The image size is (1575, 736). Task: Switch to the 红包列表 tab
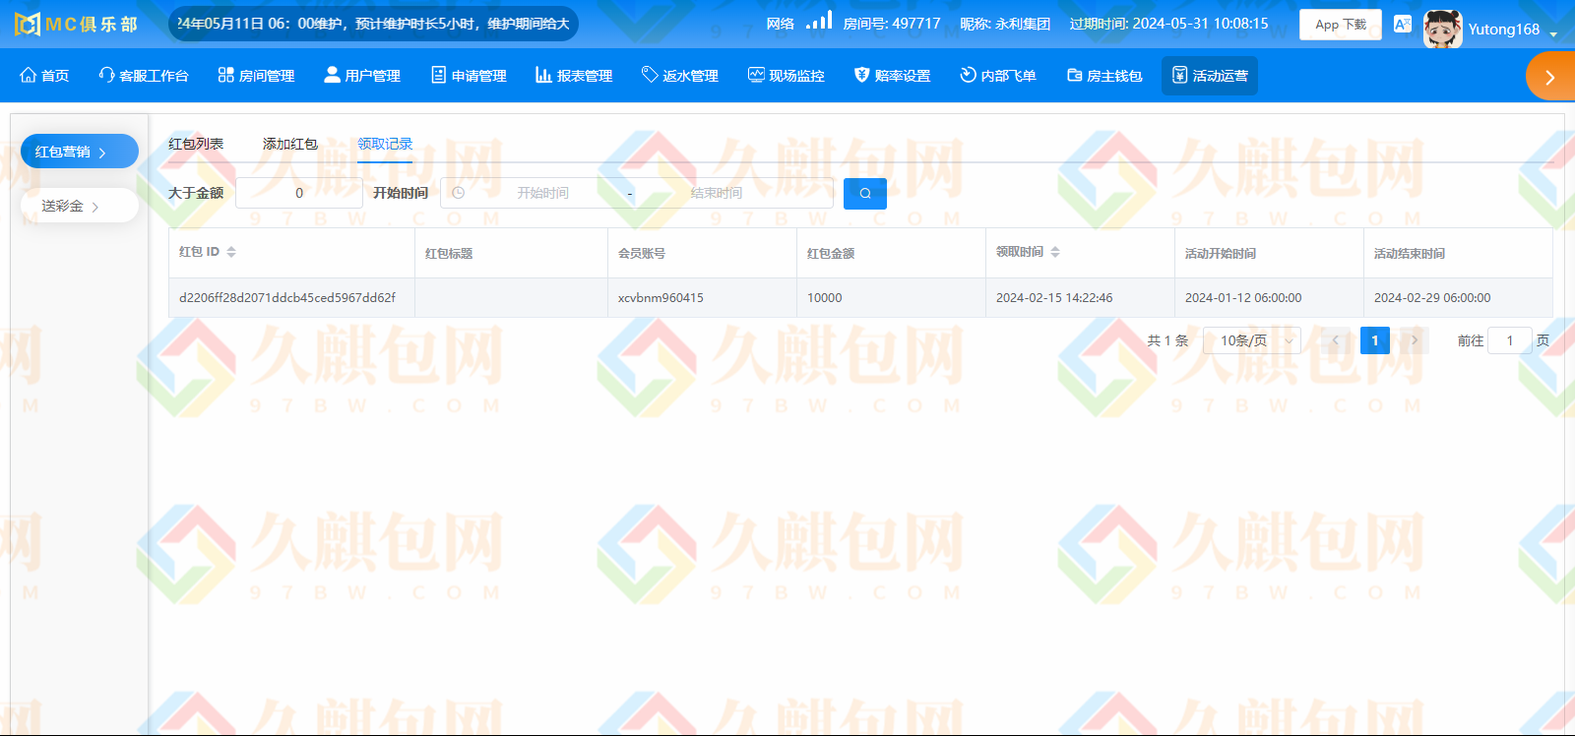(196, 144)
